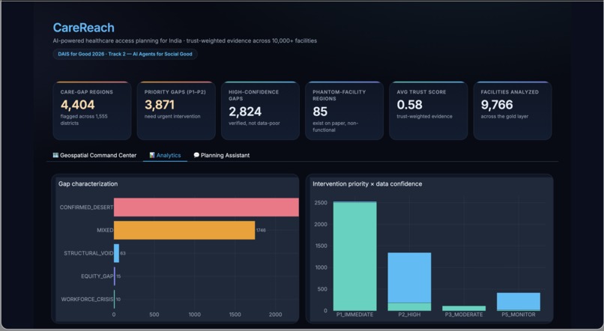This screenshot has height=331, width=604.
Task: Click the blue P5_MONITOR column
Action: [x=518, y=301]
